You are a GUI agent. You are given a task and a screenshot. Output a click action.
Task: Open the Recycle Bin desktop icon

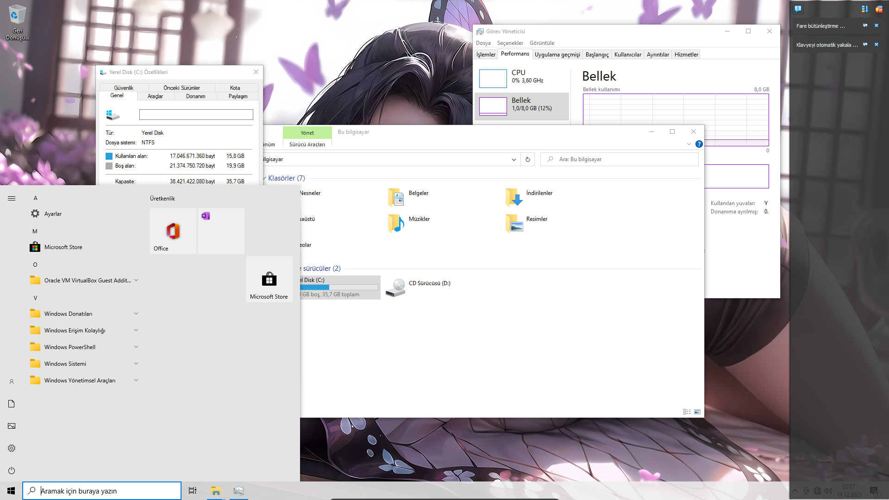[x=17, y=22]
